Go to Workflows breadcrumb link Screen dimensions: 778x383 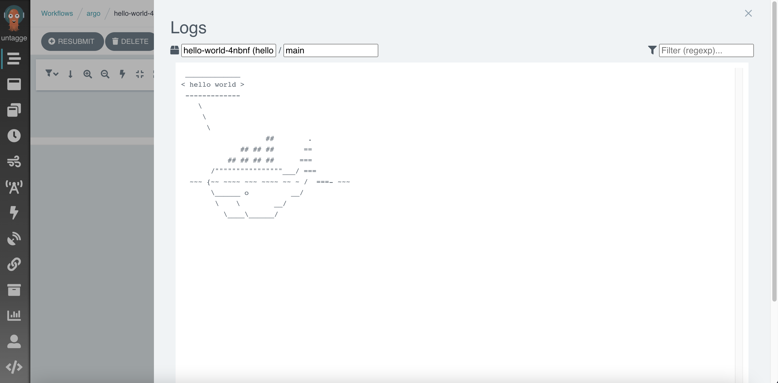(x=57, y=13)
